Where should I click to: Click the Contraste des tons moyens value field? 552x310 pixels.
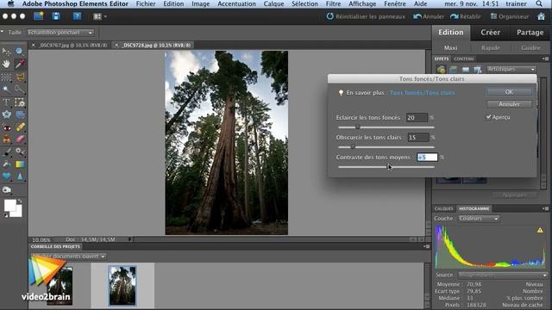coord(427,157)
